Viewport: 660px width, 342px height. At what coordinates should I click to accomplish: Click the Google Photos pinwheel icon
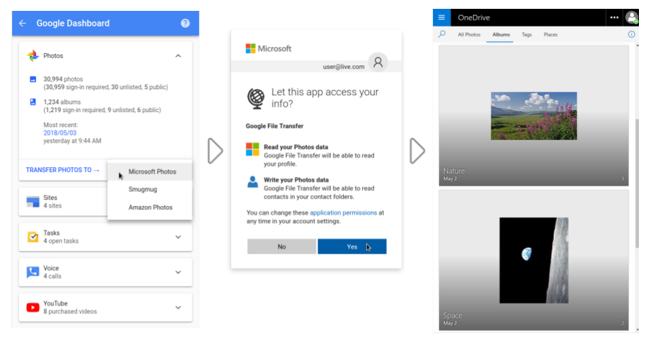point(33,56)
